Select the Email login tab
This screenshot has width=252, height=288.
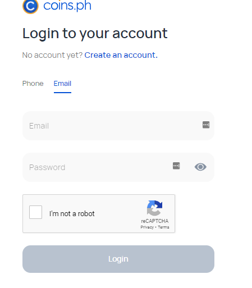[x=62, y=84]
